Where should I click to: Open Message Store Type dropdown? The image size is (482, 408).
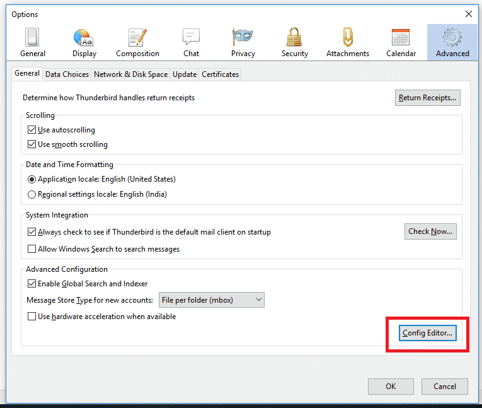click(212, 300)
